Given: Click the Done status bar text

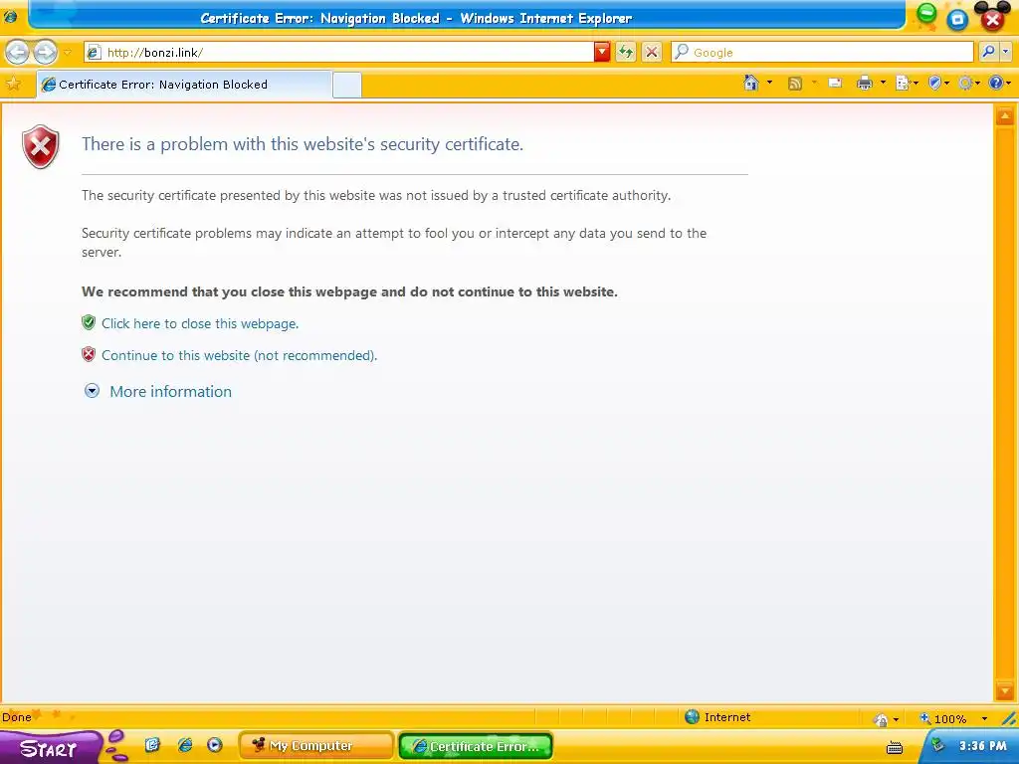Looking at the screenshot, I should (16, 717).
